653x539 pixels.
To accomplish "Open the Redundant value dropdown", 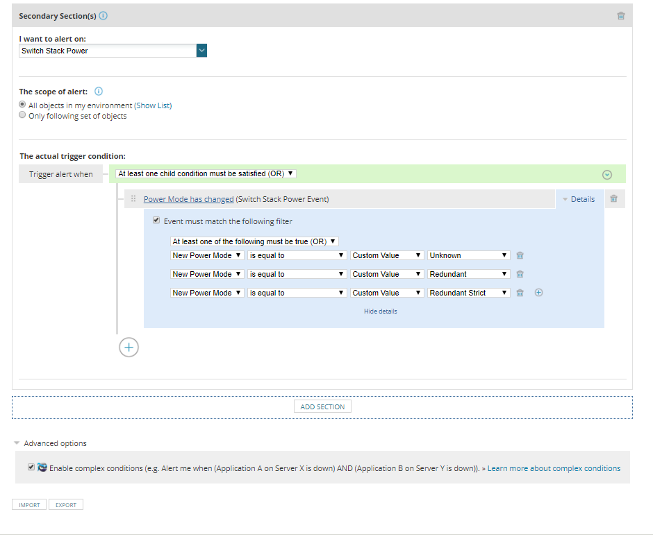I will coord(468,274).
